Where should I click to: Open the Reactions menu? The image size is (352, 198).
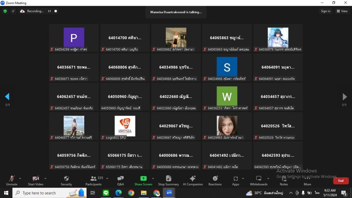215,181
